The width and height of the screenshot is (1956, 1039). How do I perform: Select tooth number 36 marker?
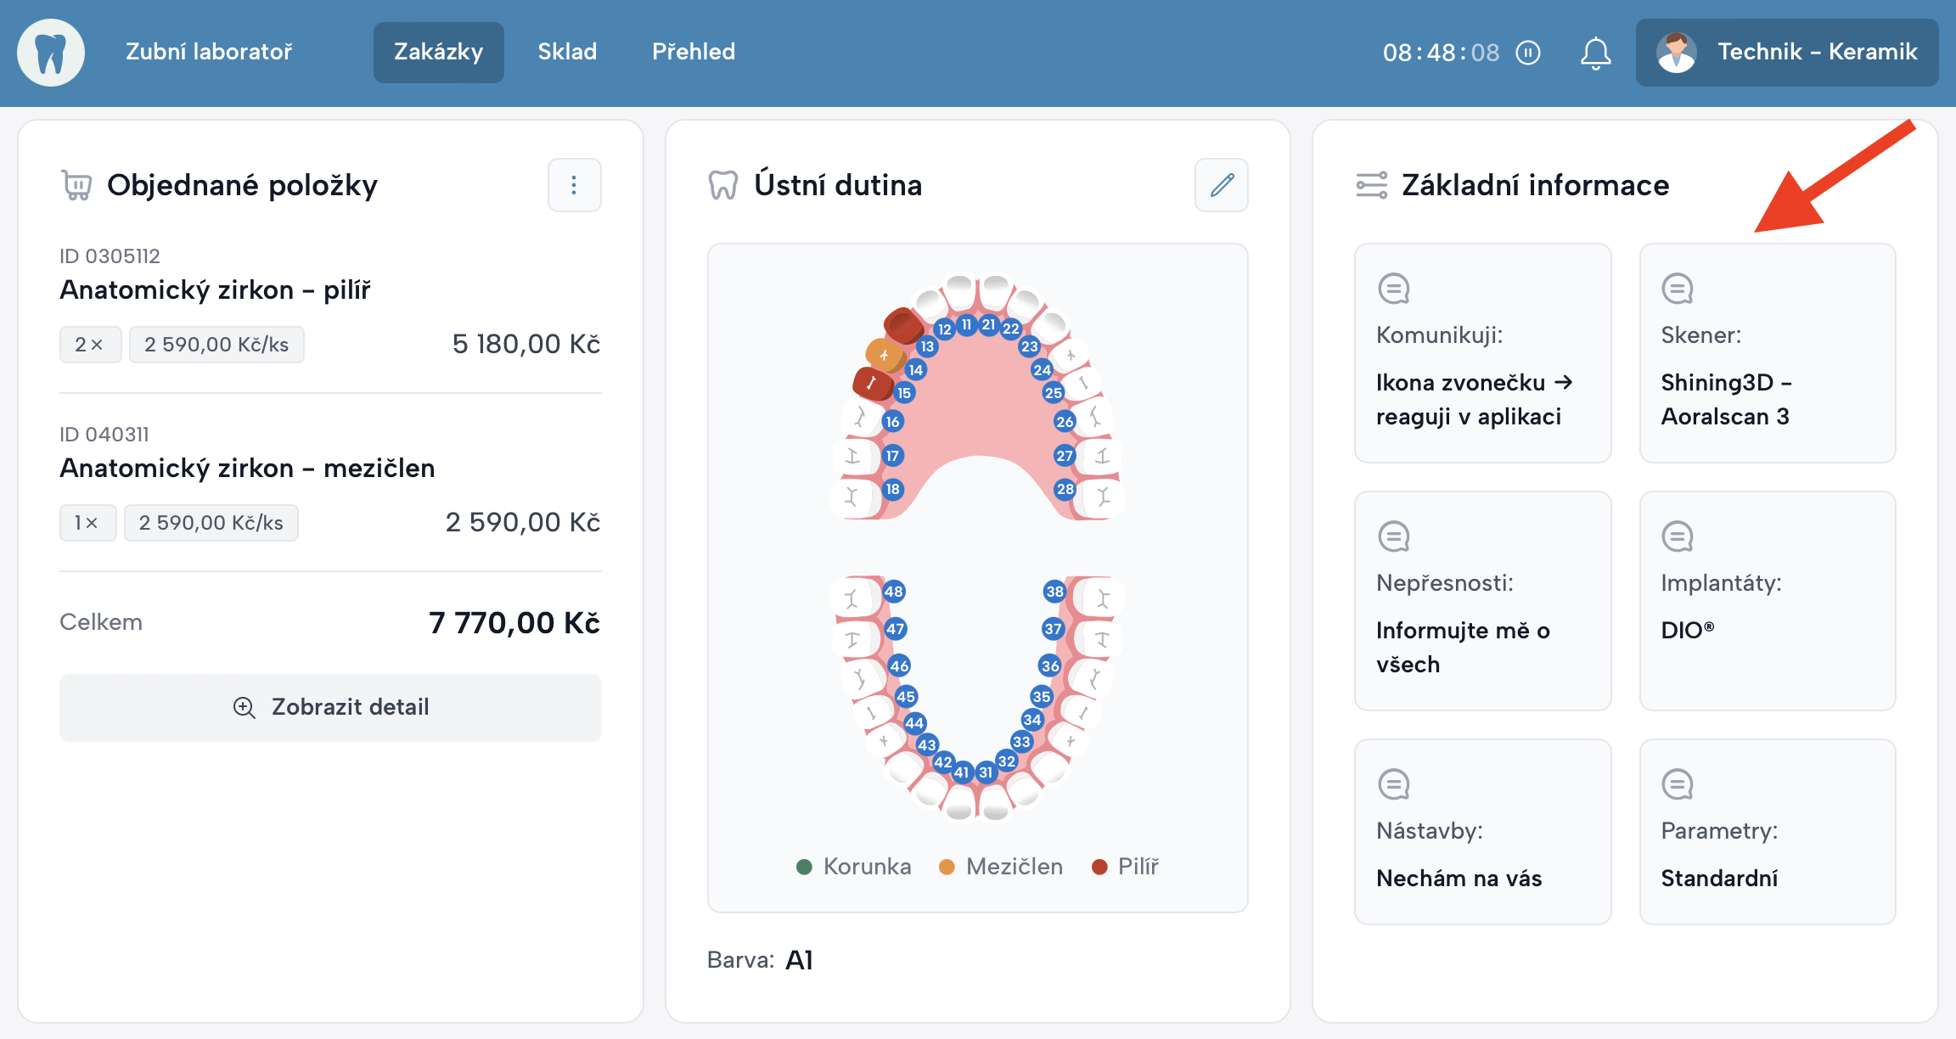[x=1050, y=666]
